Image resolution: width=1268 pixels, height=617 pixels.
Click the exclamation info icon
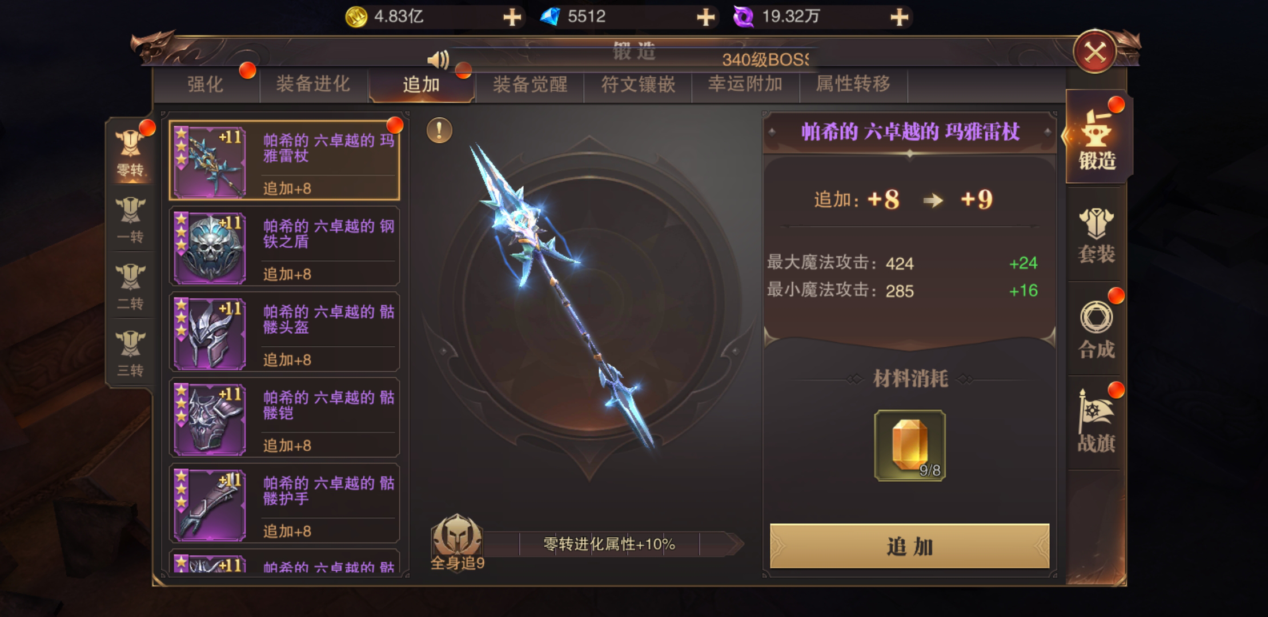pyautogui.click(x=439, y=131)
